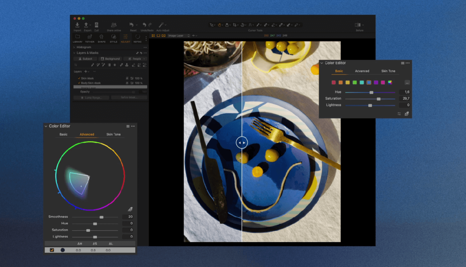Click the Background mask button
Viewport: 466px width, 267px height.
[x=110, y=59]
